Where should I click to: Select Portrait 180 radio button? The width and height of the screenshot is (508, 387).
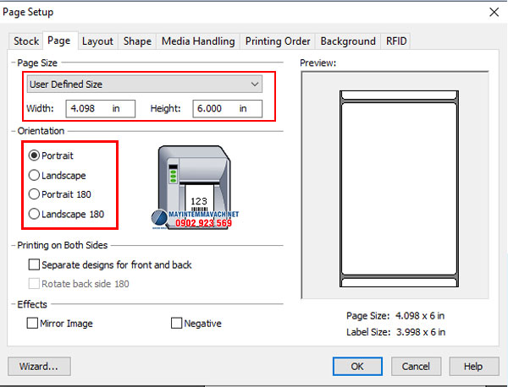click(x=35, y=194)
